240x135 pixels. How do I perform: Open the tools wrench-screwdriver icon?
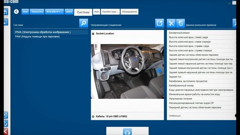(x=171, y=23)
